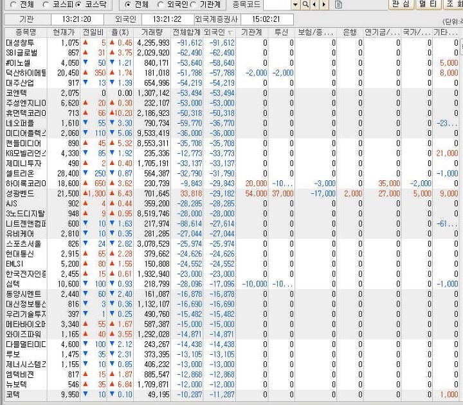Select the #이노셀 stock row name
463x405 pixels.
coord(18,63)
